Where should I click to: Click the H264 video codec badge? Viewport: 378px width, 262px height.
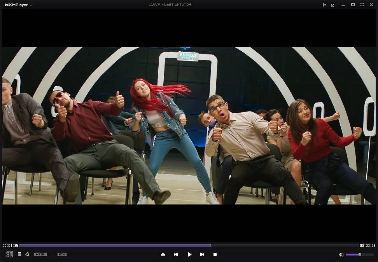click(40, 255)
